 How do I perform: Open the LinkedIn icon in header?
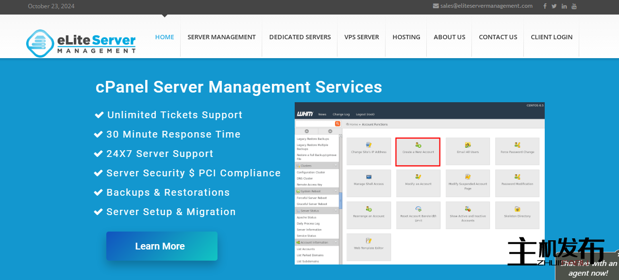coord(564,6)
